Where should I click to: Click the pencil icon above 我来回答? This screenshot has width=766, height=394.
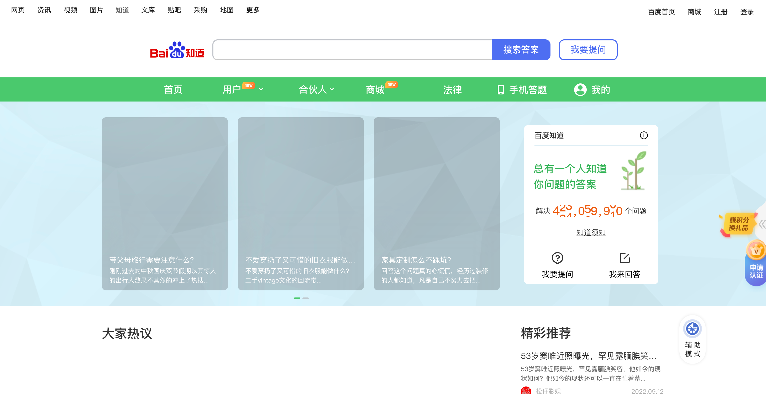pyautogui.click(x=625, y=258)
